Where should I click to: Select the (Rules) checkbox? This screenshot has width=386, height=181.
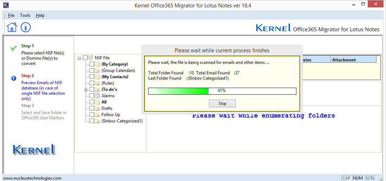(x=92, y=83)
